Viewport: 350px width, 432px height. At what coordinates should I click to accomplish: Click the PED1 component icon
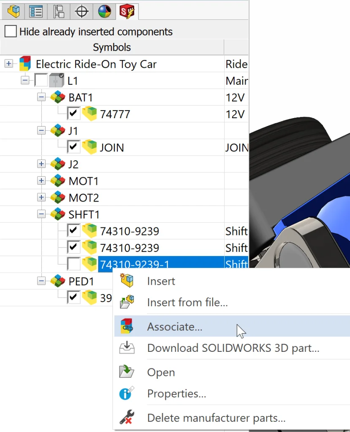click(x=58, y=281)
